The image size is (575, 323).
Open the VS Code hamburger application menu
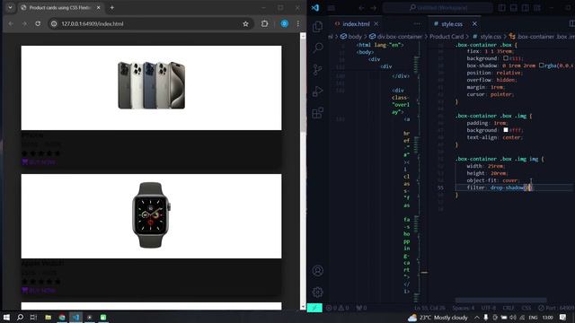tap(332, 8)
